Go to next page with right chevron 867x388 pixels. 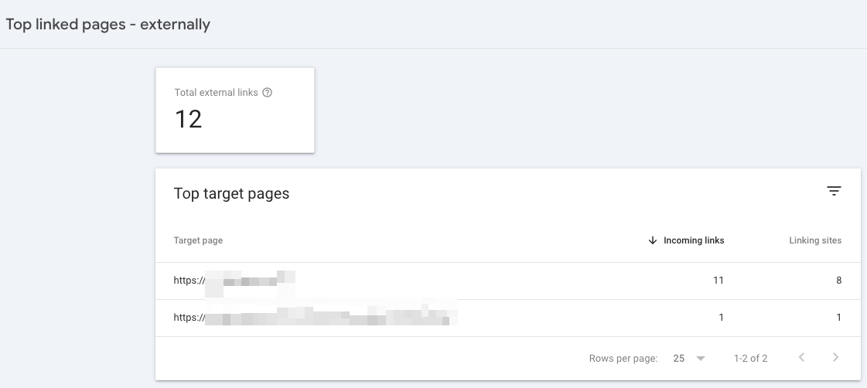(836, 358)
